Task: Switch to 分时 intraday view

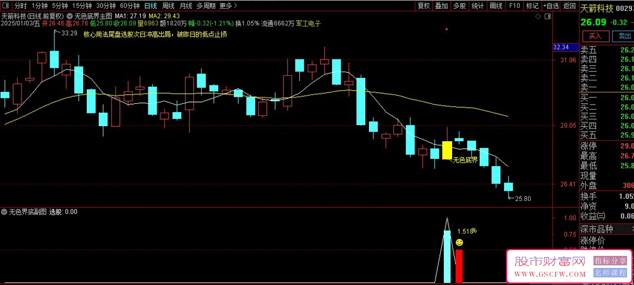Action: point(20,6)
